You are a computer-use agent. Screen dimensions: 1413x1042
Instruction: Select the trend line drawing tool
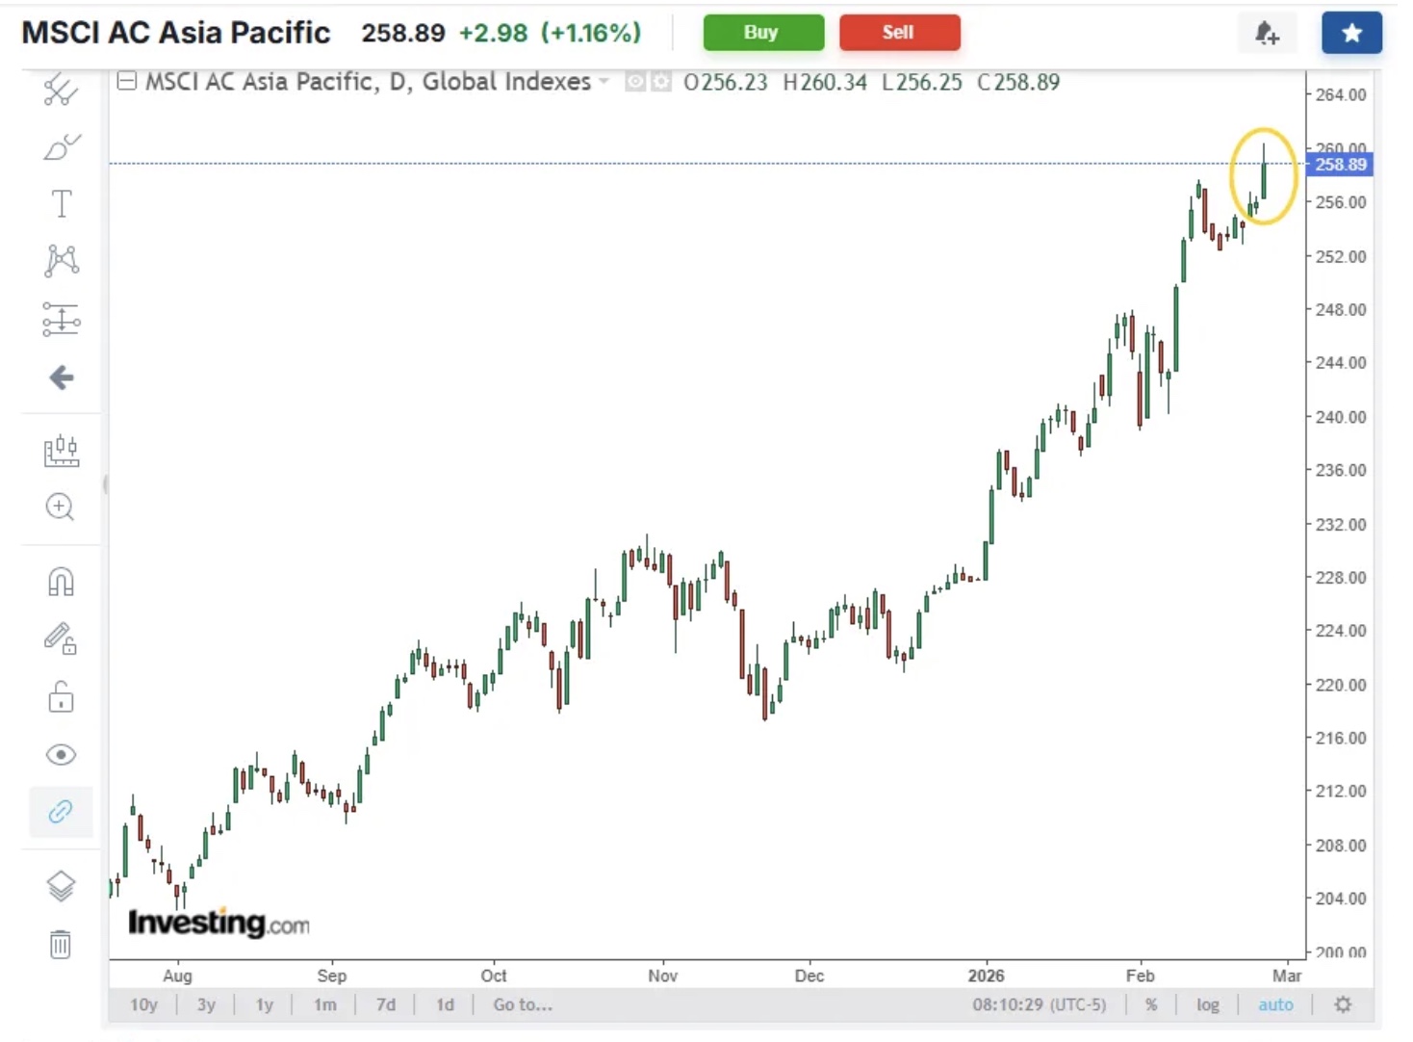[61, 91]
